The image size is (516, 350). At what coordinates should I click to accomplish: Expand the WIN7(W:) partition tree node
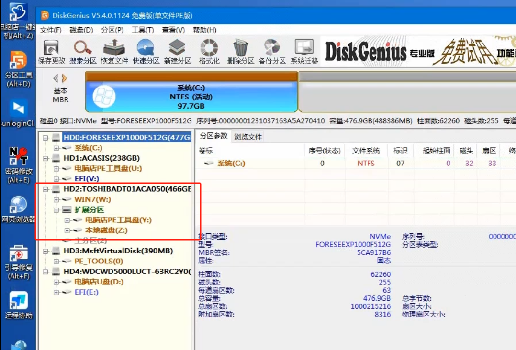56,199
